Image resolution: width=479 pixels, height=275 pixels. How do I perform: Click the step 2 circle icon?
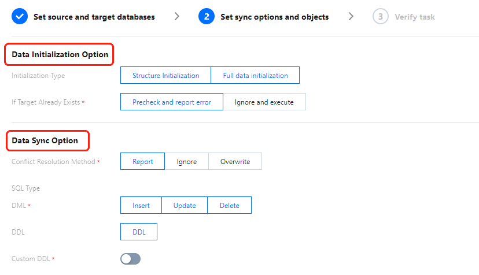pyautogui.click(x=206, y=17)
